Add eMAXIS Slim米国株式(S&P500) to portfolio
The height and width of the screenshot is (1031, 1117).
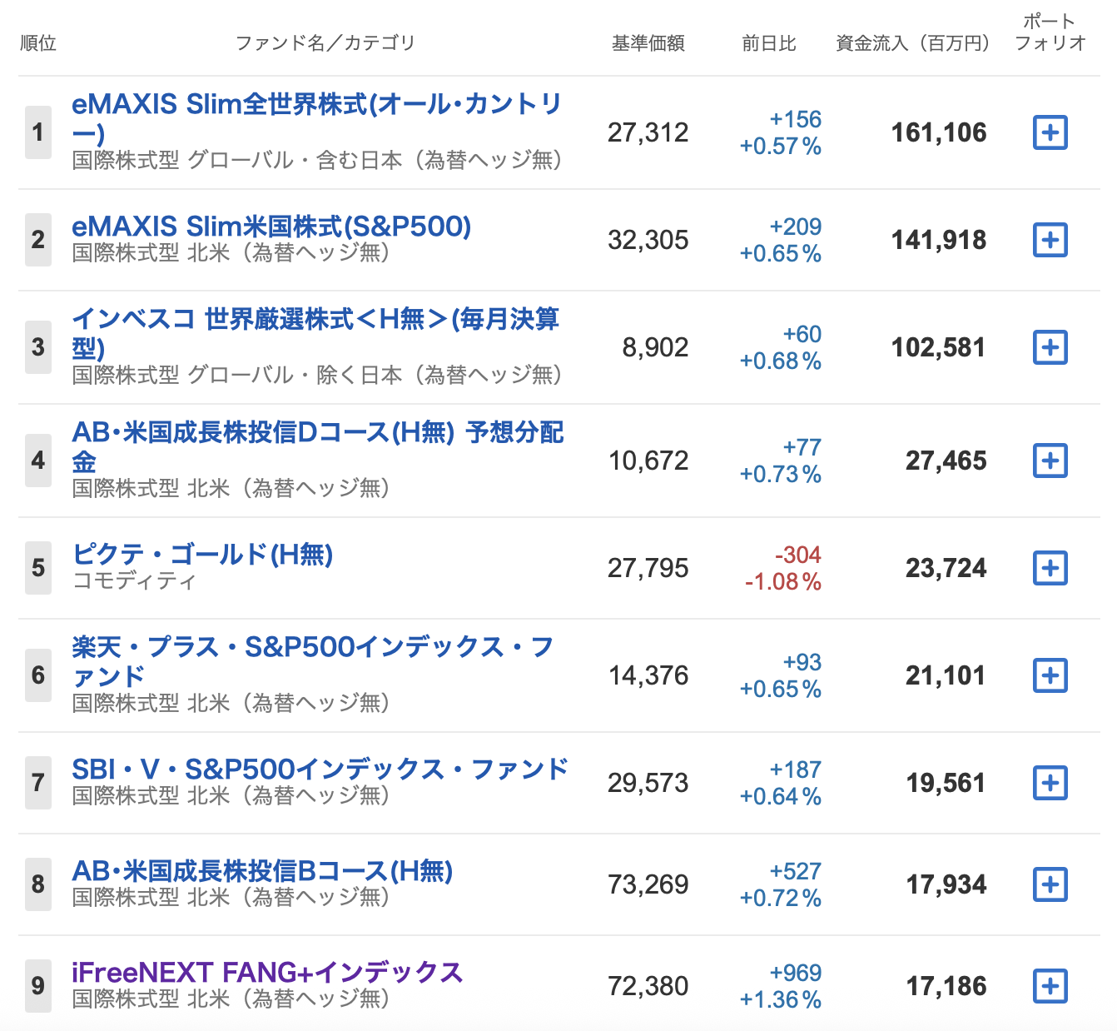1050,240
